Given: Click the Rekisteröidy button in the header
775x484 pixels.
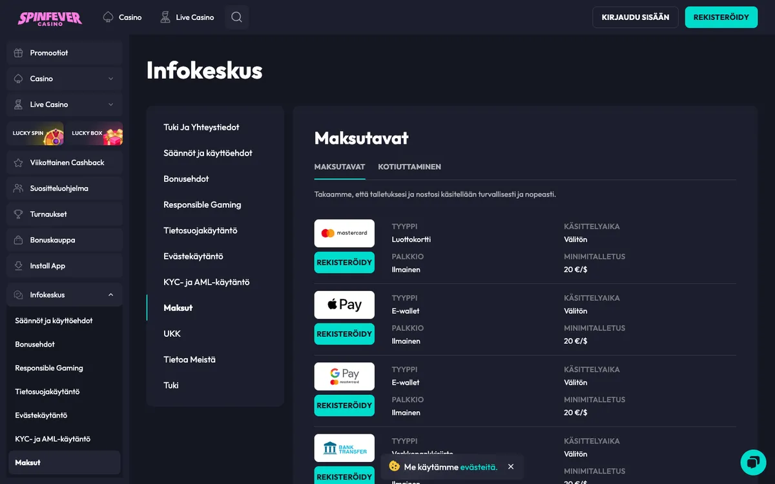Looking at the screenshot, I should pos(721,17).
